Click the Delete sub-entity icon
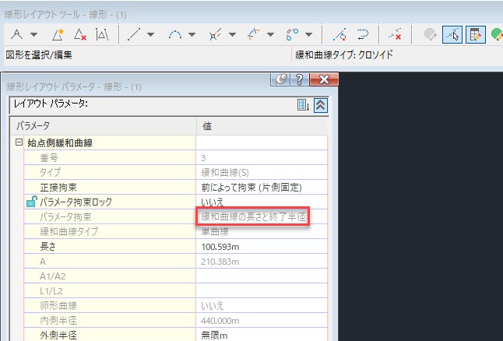Image resolution: width=503 pixels, height=341 pixels. point(395,34)
